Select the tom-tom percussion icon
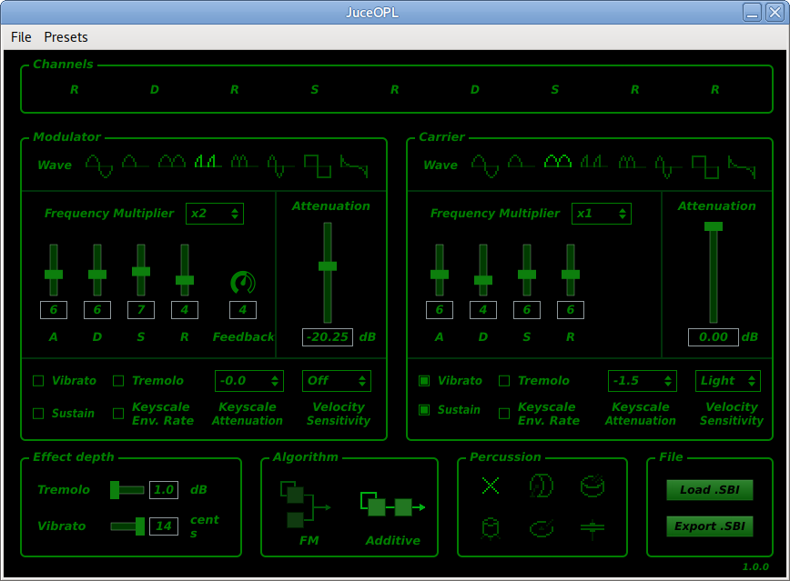The image size is (790, 581). (x=491, y=528)
